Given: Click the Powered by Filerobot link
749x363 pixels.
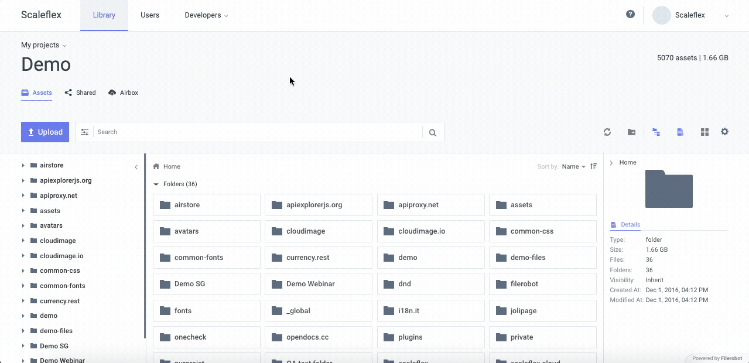Looking at the screenshot, I should 717,358.
